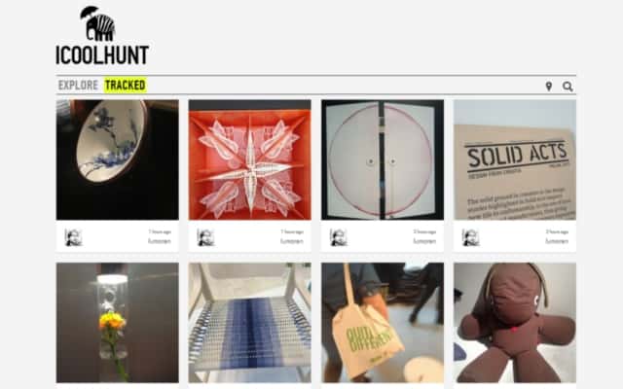Click the ICOOLHUNT zebra logo
The image size is (623, 389).
click(97, 23)
